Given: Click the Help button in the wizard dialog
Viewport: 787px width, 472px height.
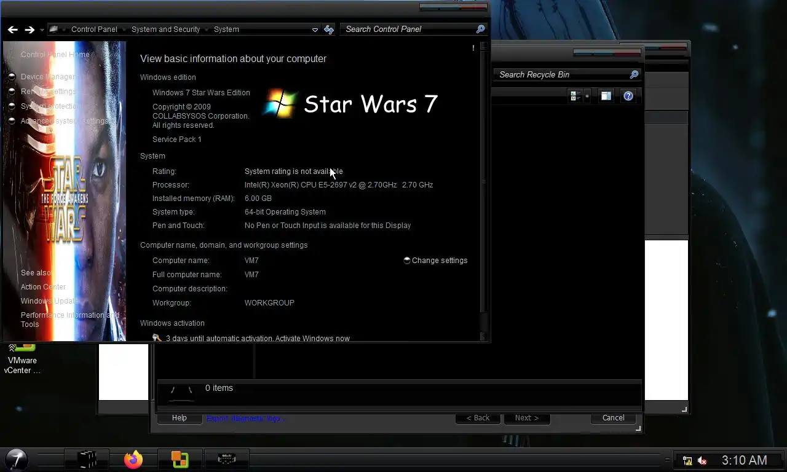Looking at the screenshot, I should coord(179,418).
